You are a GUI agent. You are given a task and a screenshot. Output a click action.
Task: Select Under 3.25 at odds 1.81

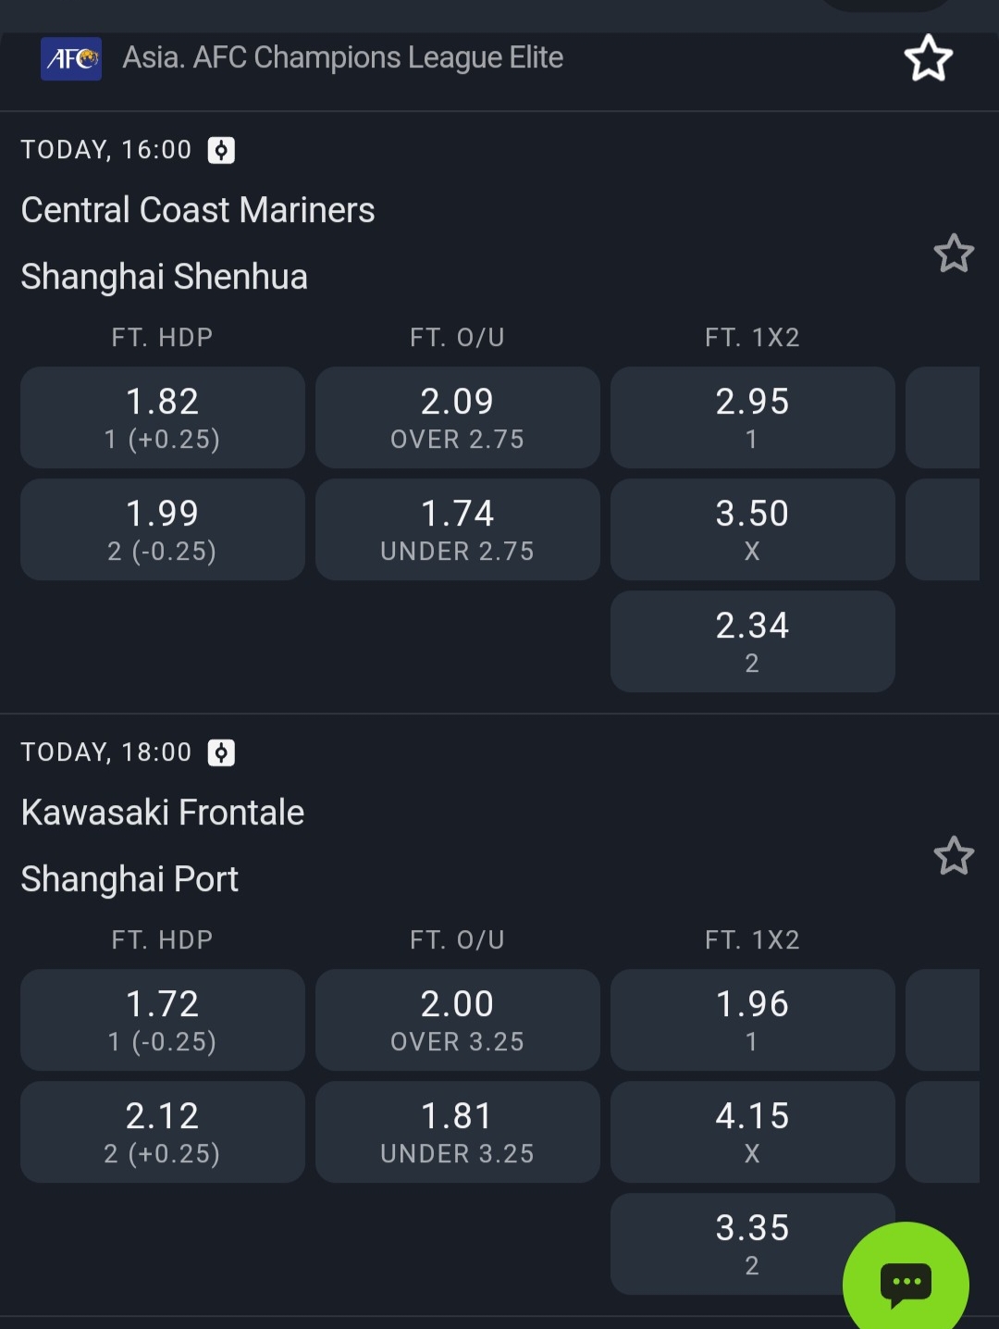coord(457,1132)
